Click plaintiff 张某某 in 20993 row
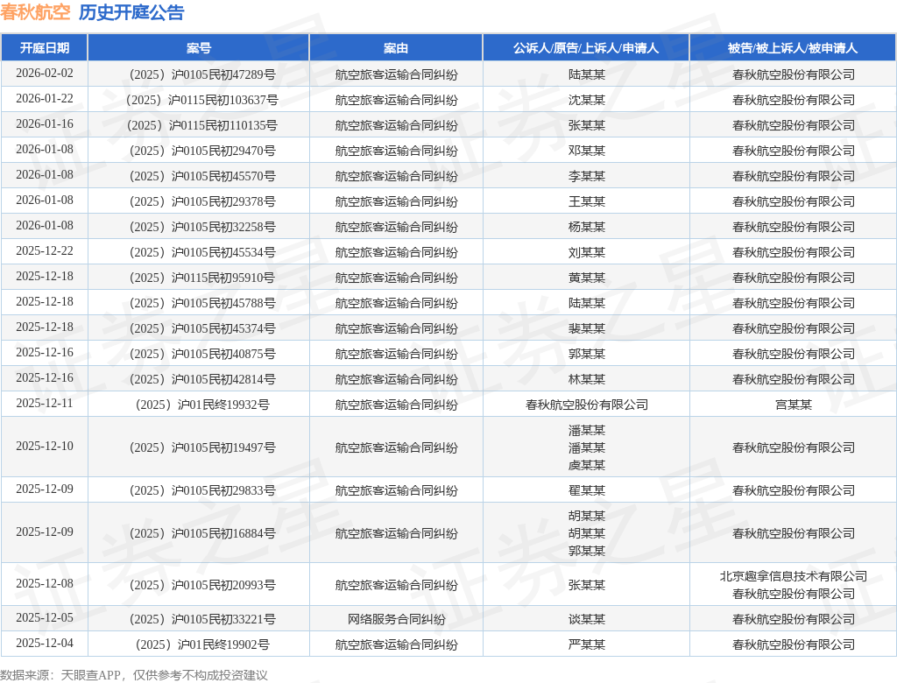Viewport: 897px width, 683px height. (x=586, y=585)
